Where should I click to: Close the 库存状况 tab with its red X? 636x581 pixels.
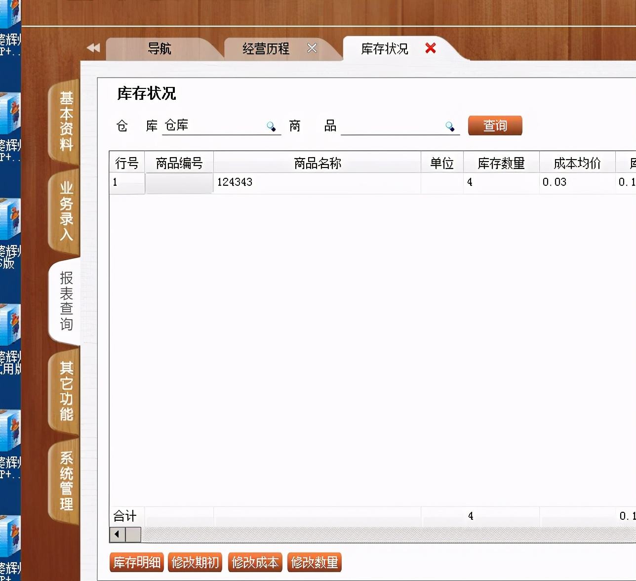tap(430, 48)
